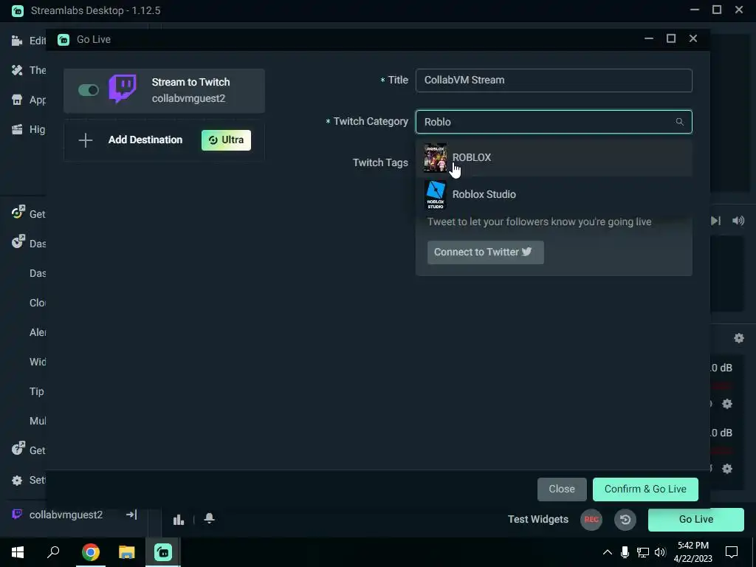The width and height of the screenshot is (756, 567).
Task: Click the replay buffer icon
Action: click(625, 519)
